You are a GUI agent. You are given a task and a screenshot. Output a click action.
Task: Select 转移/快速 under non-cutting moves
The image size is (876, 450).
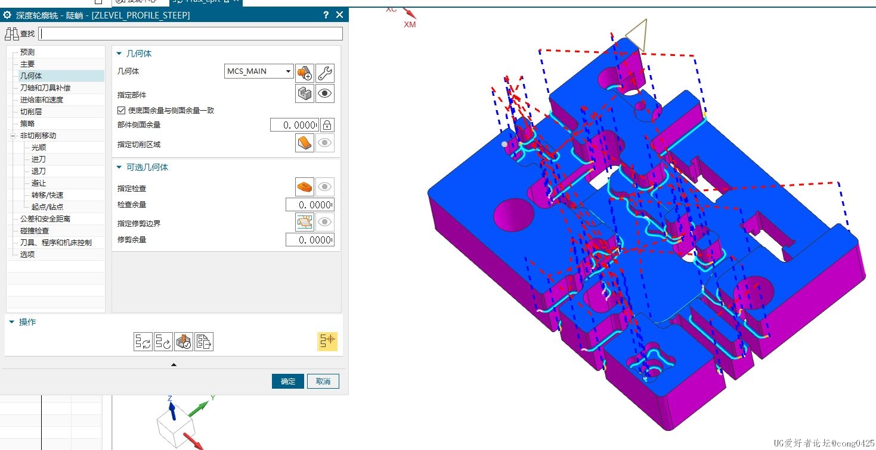[47, 195]
